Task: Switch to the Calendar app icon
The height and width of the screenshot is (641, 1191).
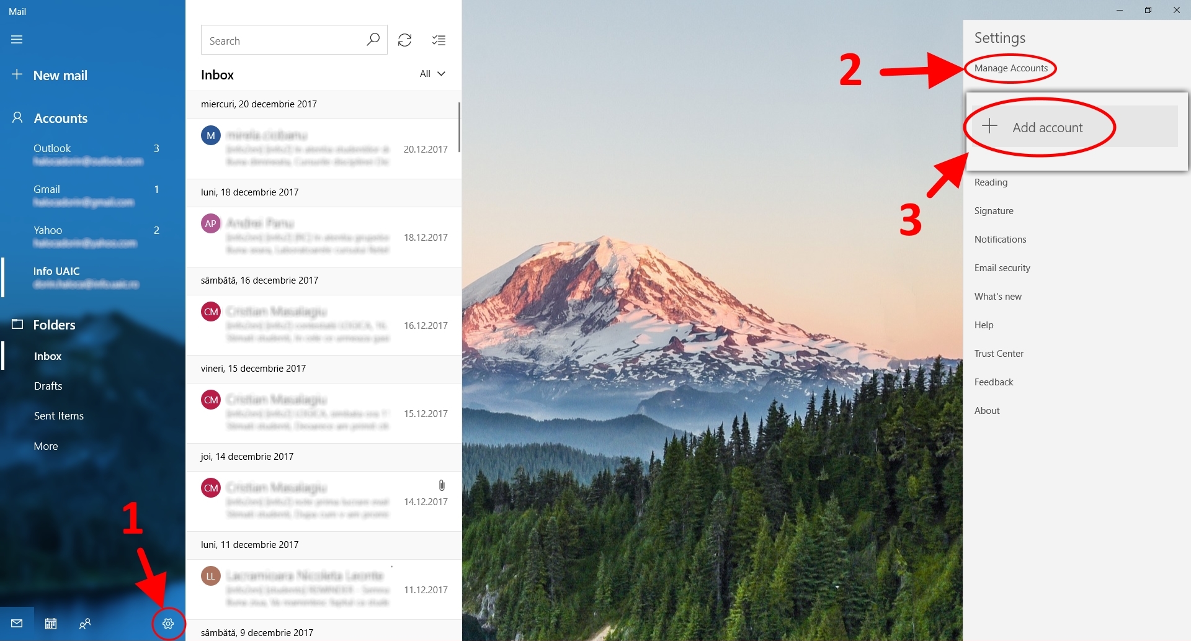Action: 51,624
